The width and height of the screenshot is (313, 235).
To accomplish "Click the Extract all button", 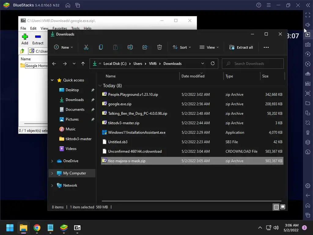I will [x=241, y=47].
